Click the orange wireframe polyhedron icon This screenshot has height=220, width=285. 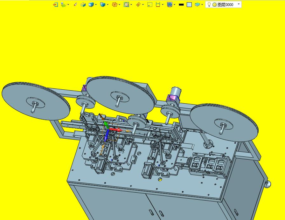click(x=115, y=4)
